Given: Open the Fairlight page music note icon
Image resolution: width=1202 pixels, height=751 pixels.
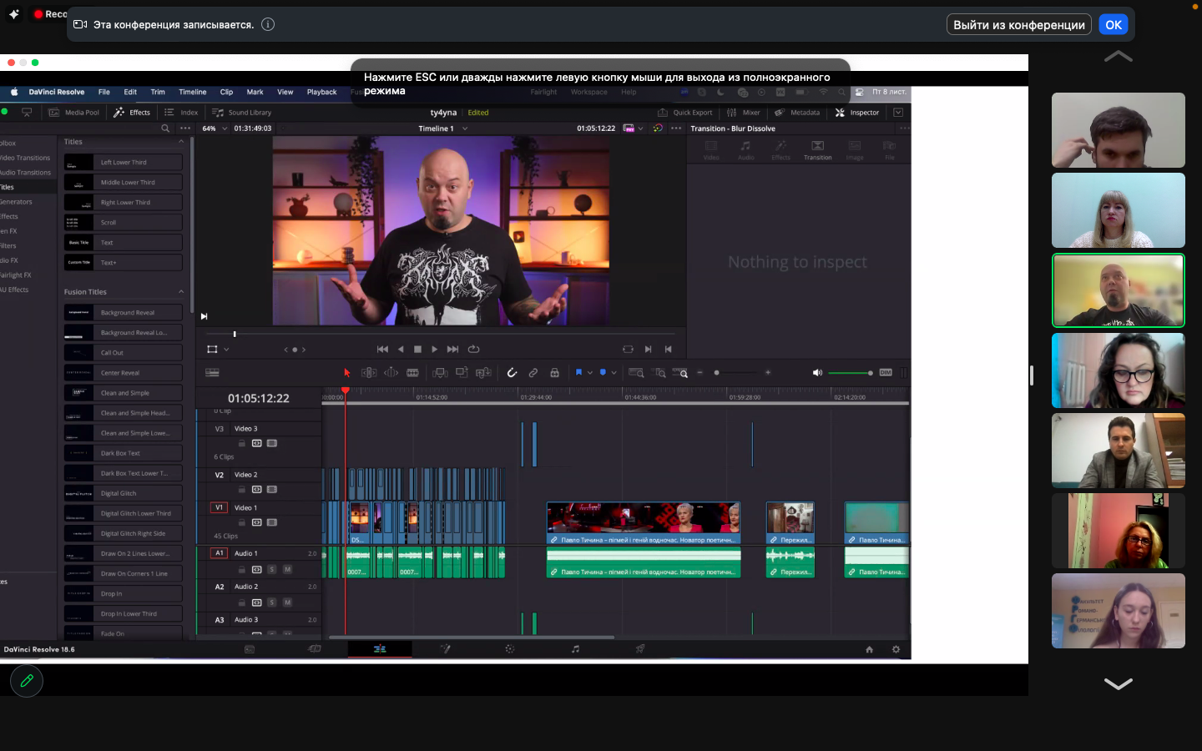Looking at the screenshot, I should (575, 649).
